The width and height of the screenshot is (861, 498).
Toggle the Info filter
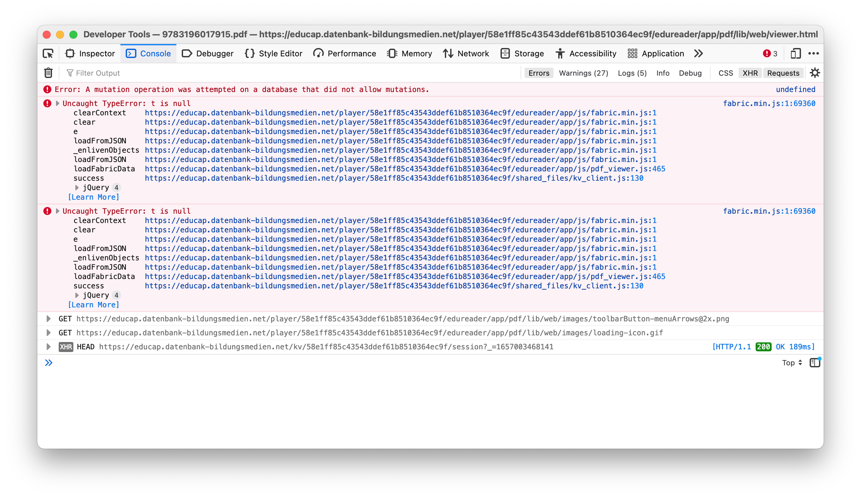click(663, 73)
